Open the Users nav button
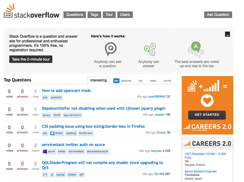 (125, 15)
